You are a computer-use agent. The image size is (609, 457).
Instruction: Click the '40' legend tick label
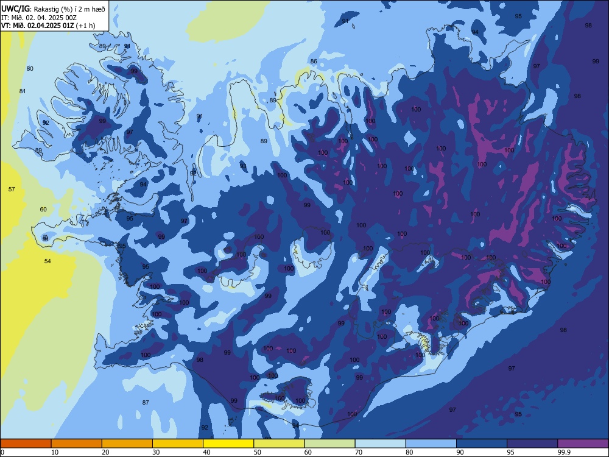tap(206, 452)
